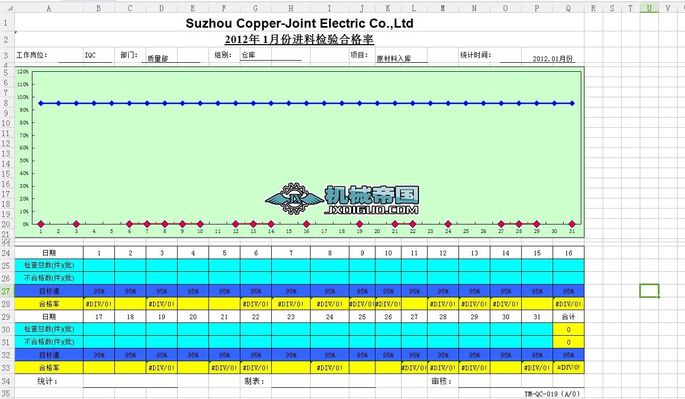Click the 50% label on chart's vertical axis

tap(24, 160)
